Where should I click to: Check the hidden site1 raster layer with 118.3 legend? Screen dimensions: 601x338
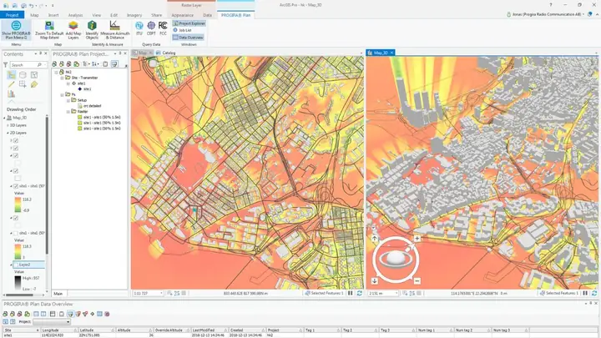(x=16, y=233)
